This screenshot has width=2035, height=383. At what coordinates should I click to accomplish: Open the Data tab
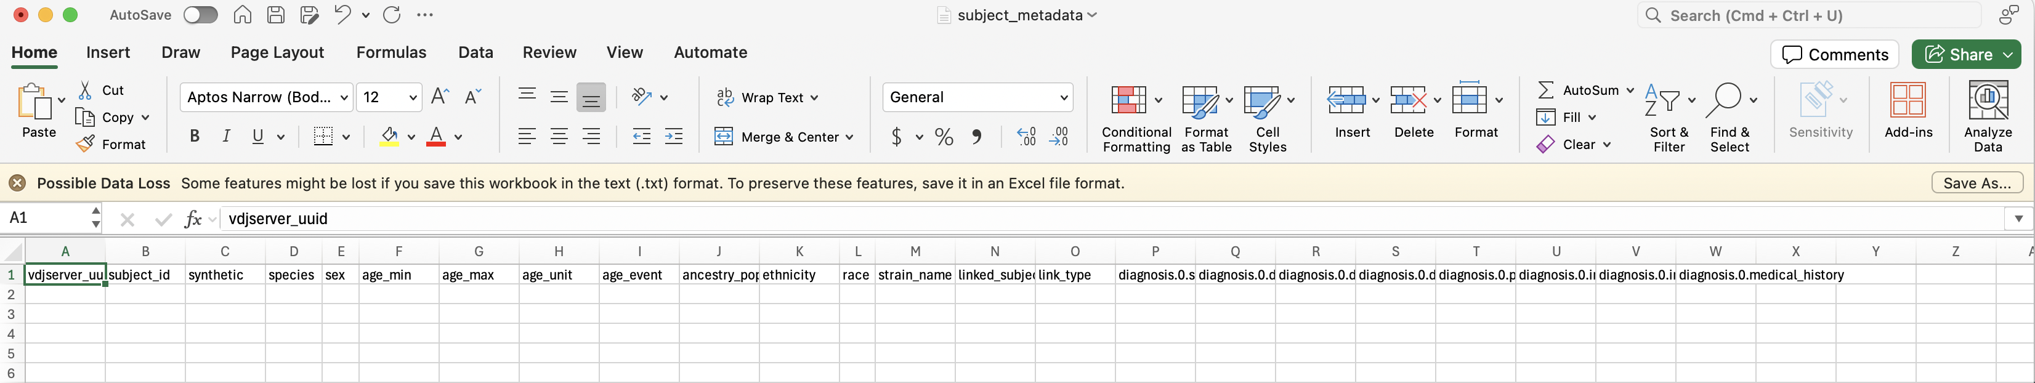[475, 52]
